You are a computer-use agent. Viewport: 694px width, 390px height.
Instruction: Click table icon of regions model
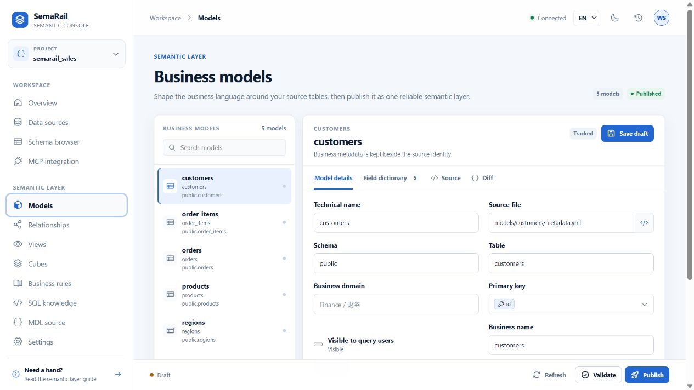pyautogui.click(x=170, y=331)
